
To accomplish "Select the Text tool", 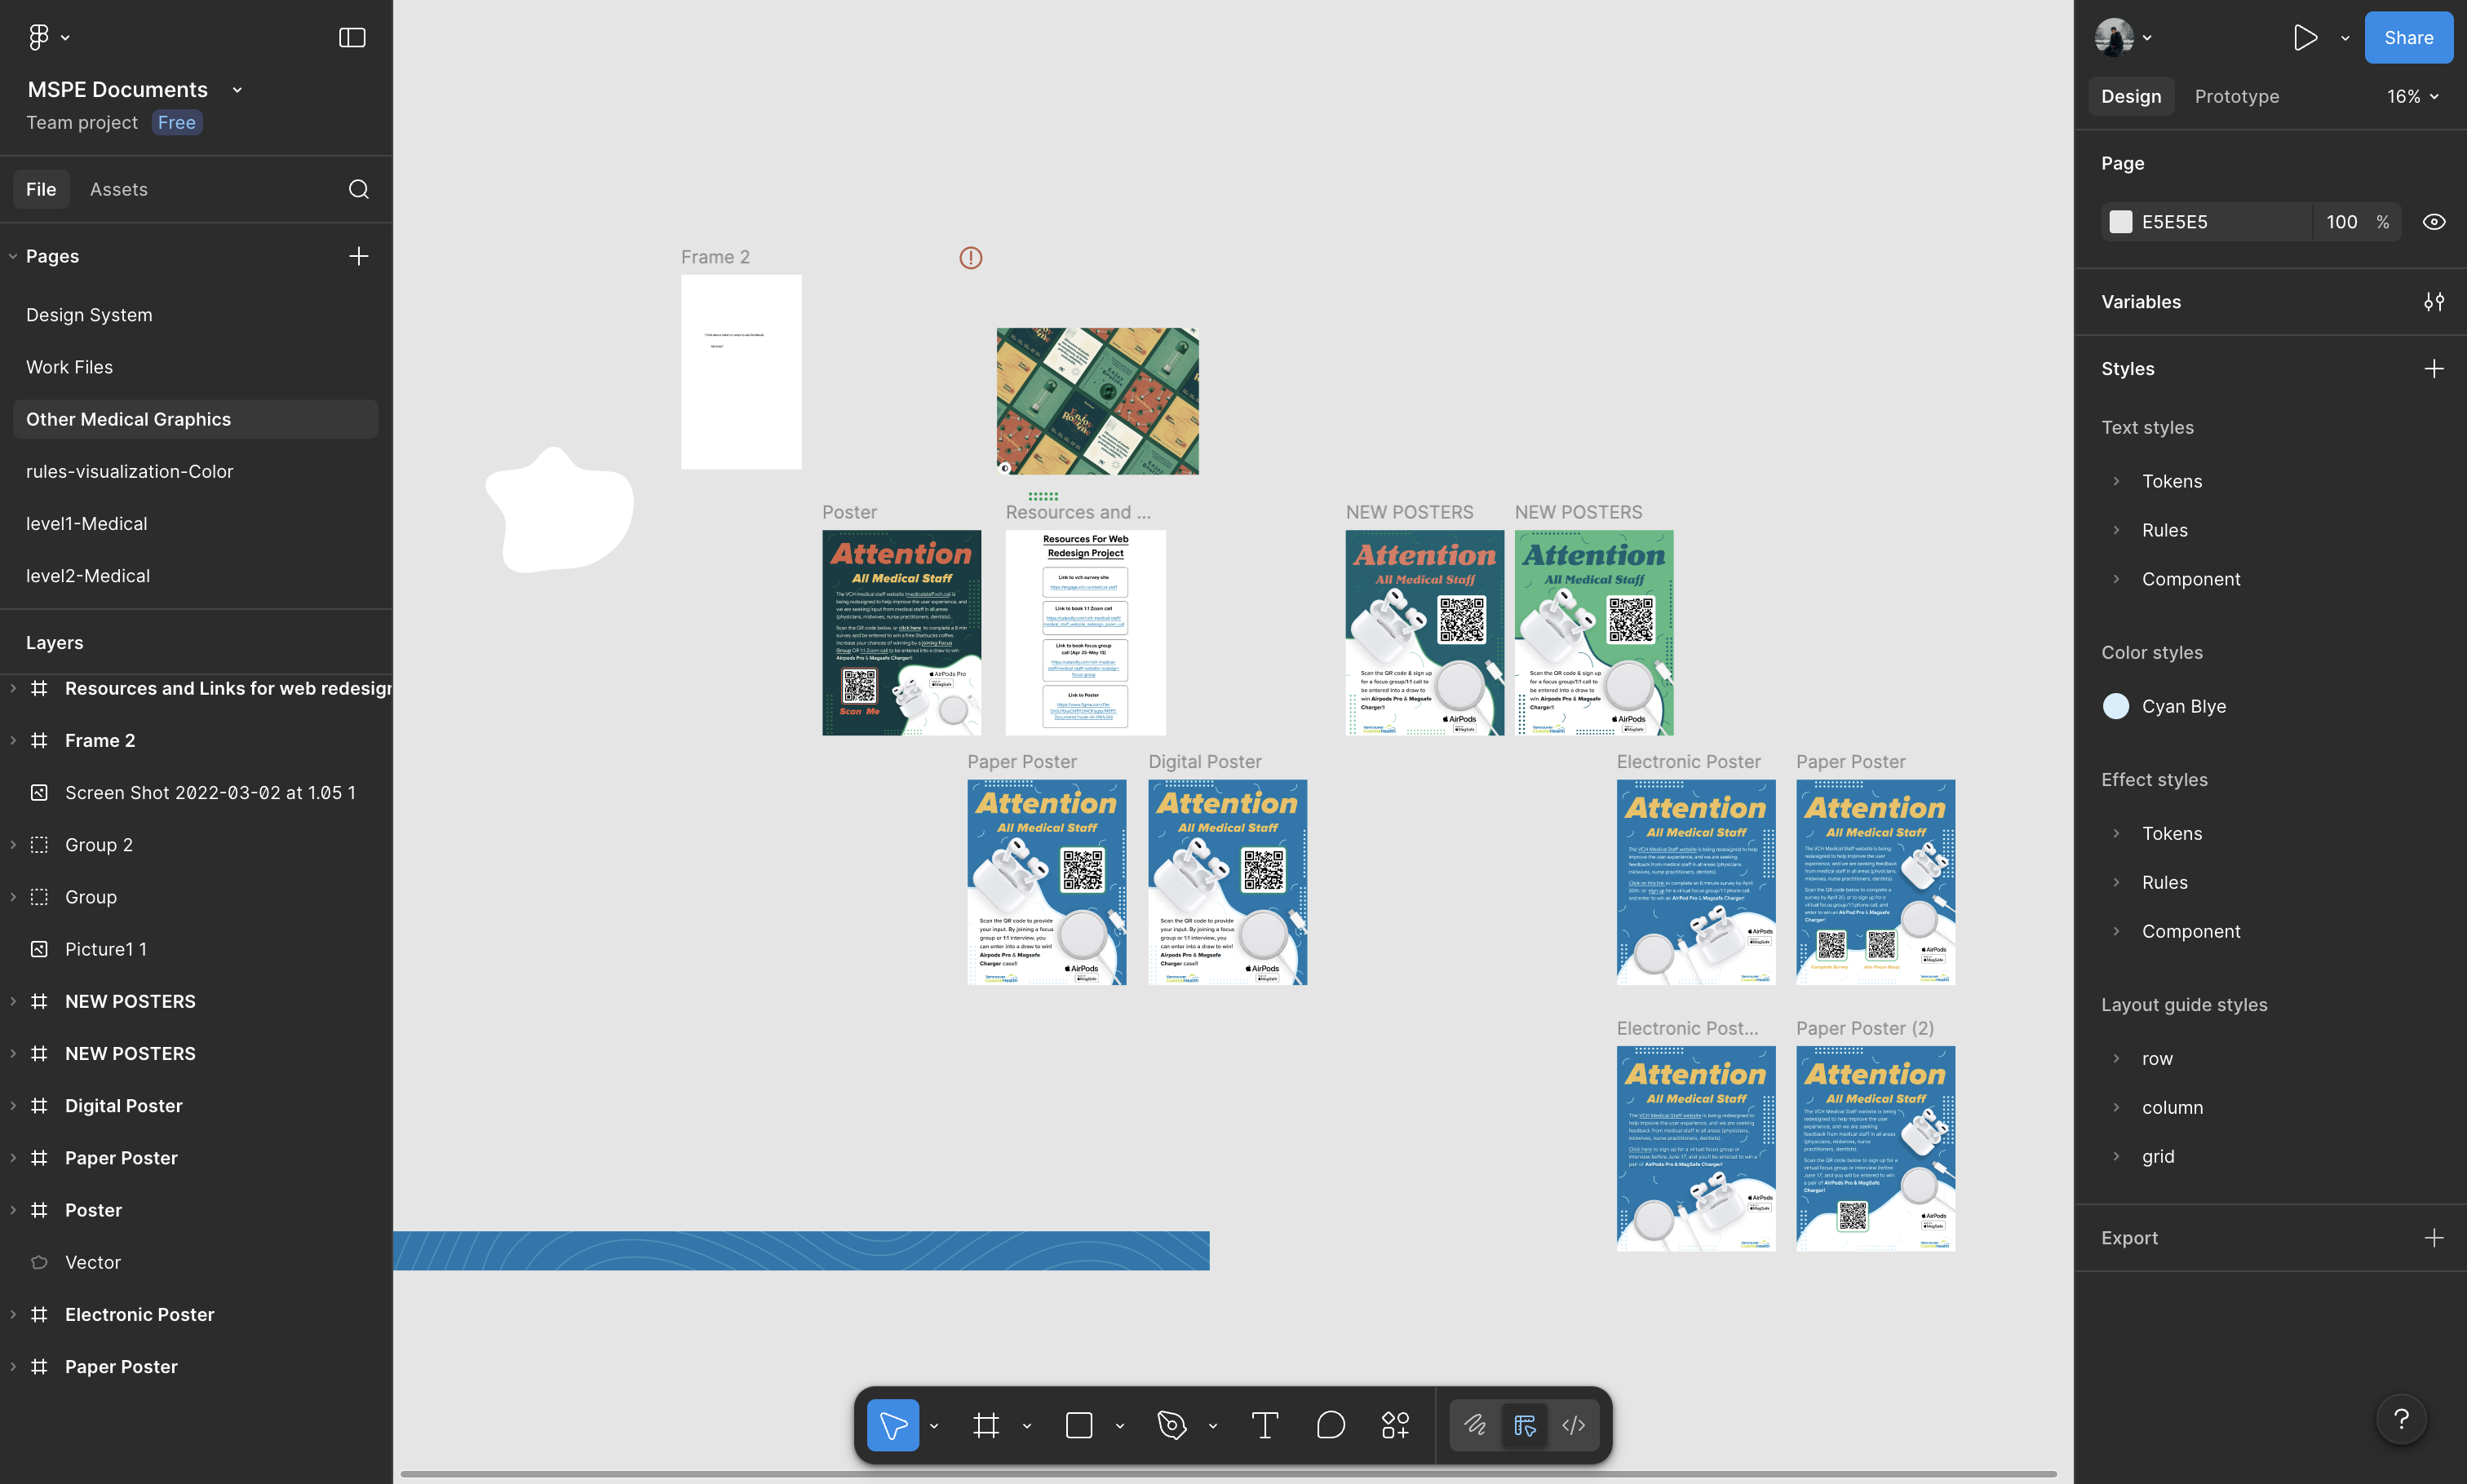I will 1265,1425.
